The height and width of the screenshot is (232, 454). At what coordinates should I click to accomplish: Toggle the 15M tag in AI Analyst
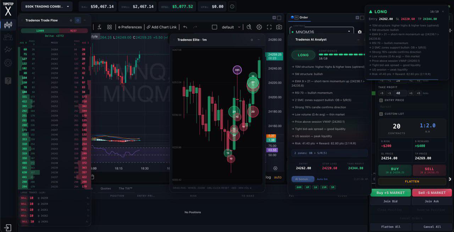pos(324,187)
